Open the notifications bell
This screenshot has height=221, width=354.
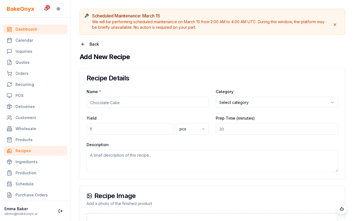[x=46, y=9]
